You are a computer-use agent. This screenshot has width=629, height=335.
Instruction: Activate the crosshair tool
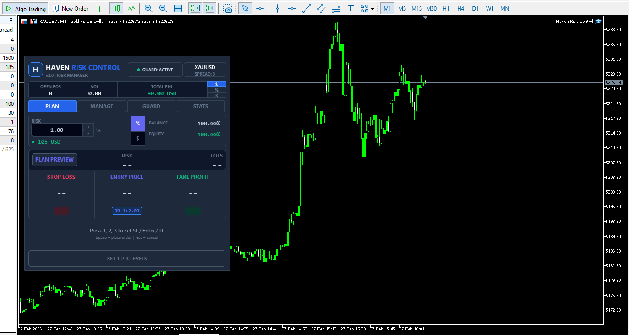coord(260,8)
